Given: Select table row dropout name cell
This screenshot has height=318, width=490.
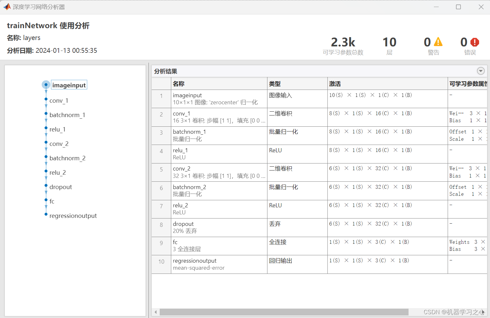Looking at the screenshot, I should pos(219,227).
